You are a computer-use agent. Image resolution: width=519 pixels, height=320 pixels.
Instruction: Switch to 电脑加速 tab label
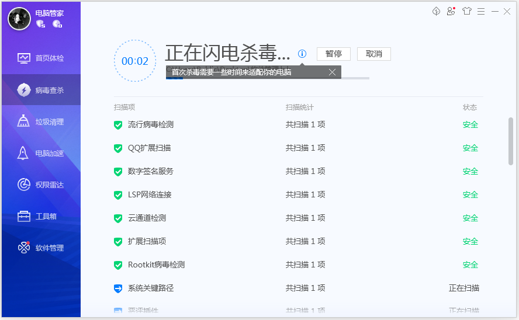click(50, 154)
